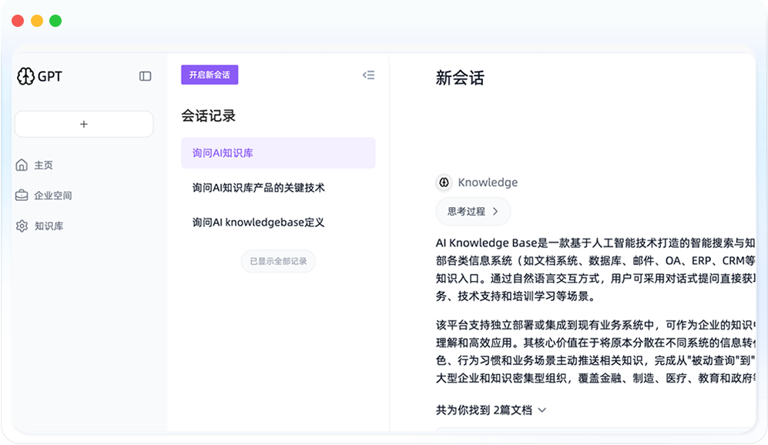This screenshot has height=445, width=768.
Task: Select the 询问AI知识库 conversation
Action: pos(278,153)
